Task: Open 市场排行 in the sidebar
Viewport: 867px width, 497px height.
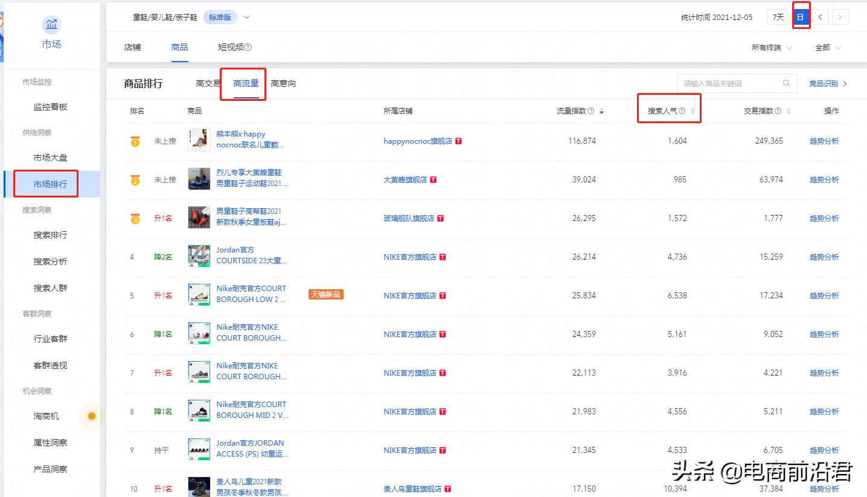Action: point(51,184)
